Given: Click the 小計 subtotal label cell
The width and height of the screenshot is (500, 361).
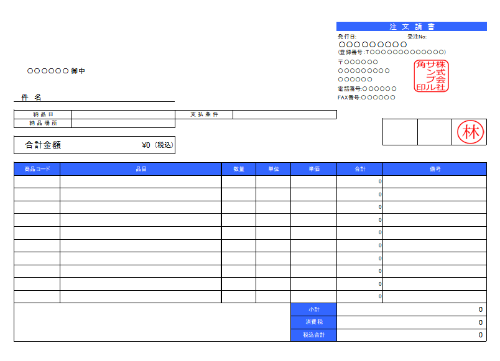Looking at the screenshot, I should [313, 309].
